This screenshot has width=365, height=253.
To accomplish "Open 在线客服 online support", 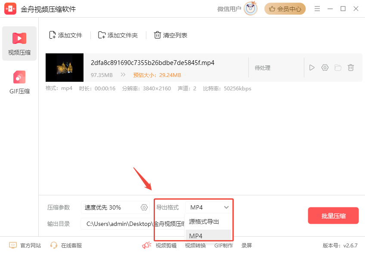I will pyautogui.click(x=66, y=246).
